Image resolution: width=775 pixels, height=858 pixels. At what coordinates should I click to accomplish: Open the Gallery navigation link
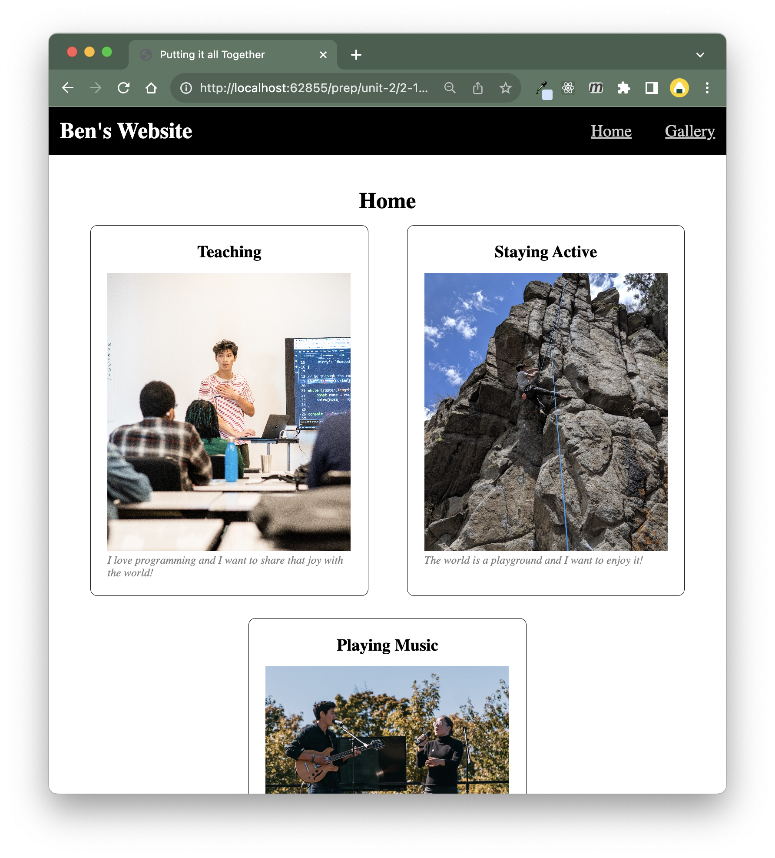tap(689, 131)
